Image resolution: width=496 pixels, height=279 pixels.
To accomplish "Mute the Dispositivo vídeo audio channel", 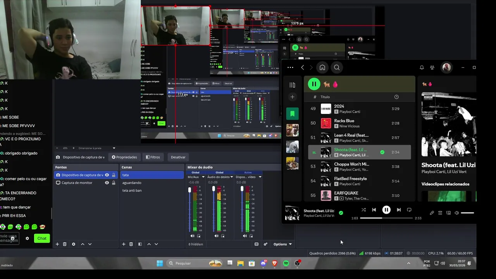I will pyautogui.click(x=245, y=236).
